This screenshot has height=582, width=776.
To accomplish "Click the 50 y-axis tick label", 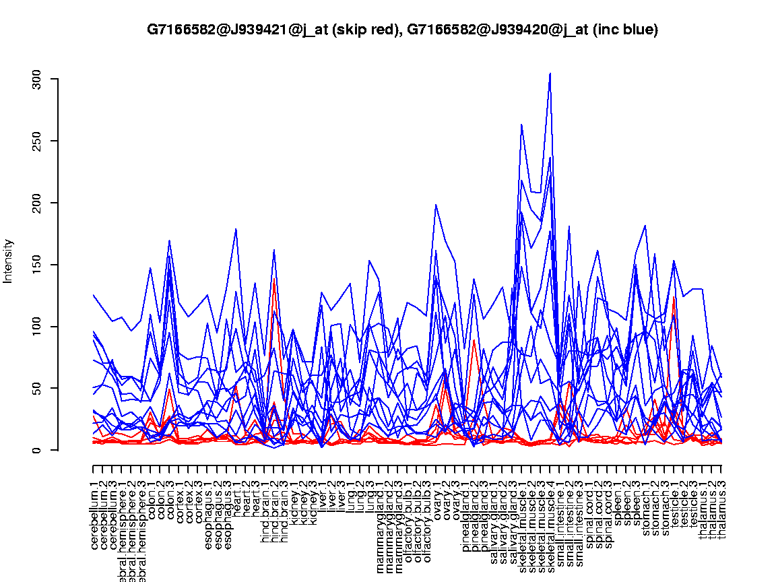I will [37, 388].
